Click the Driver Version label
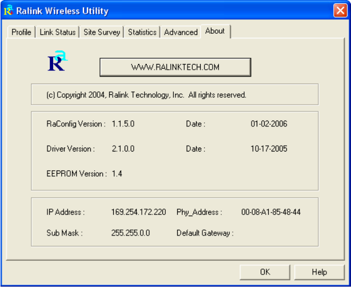Screen dimensions: 351x287 [70, 149]
